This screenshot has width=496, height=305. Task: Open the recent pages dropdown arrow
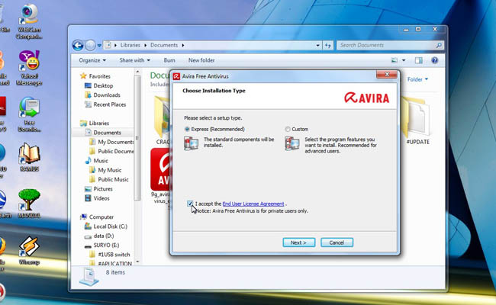(x=99, y=46)
